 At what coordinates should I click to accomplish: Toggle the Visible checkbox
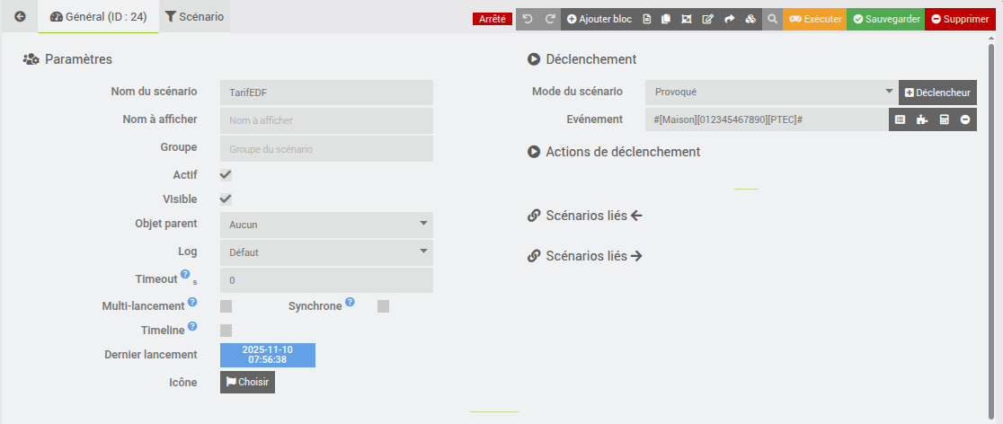(226, 199)
